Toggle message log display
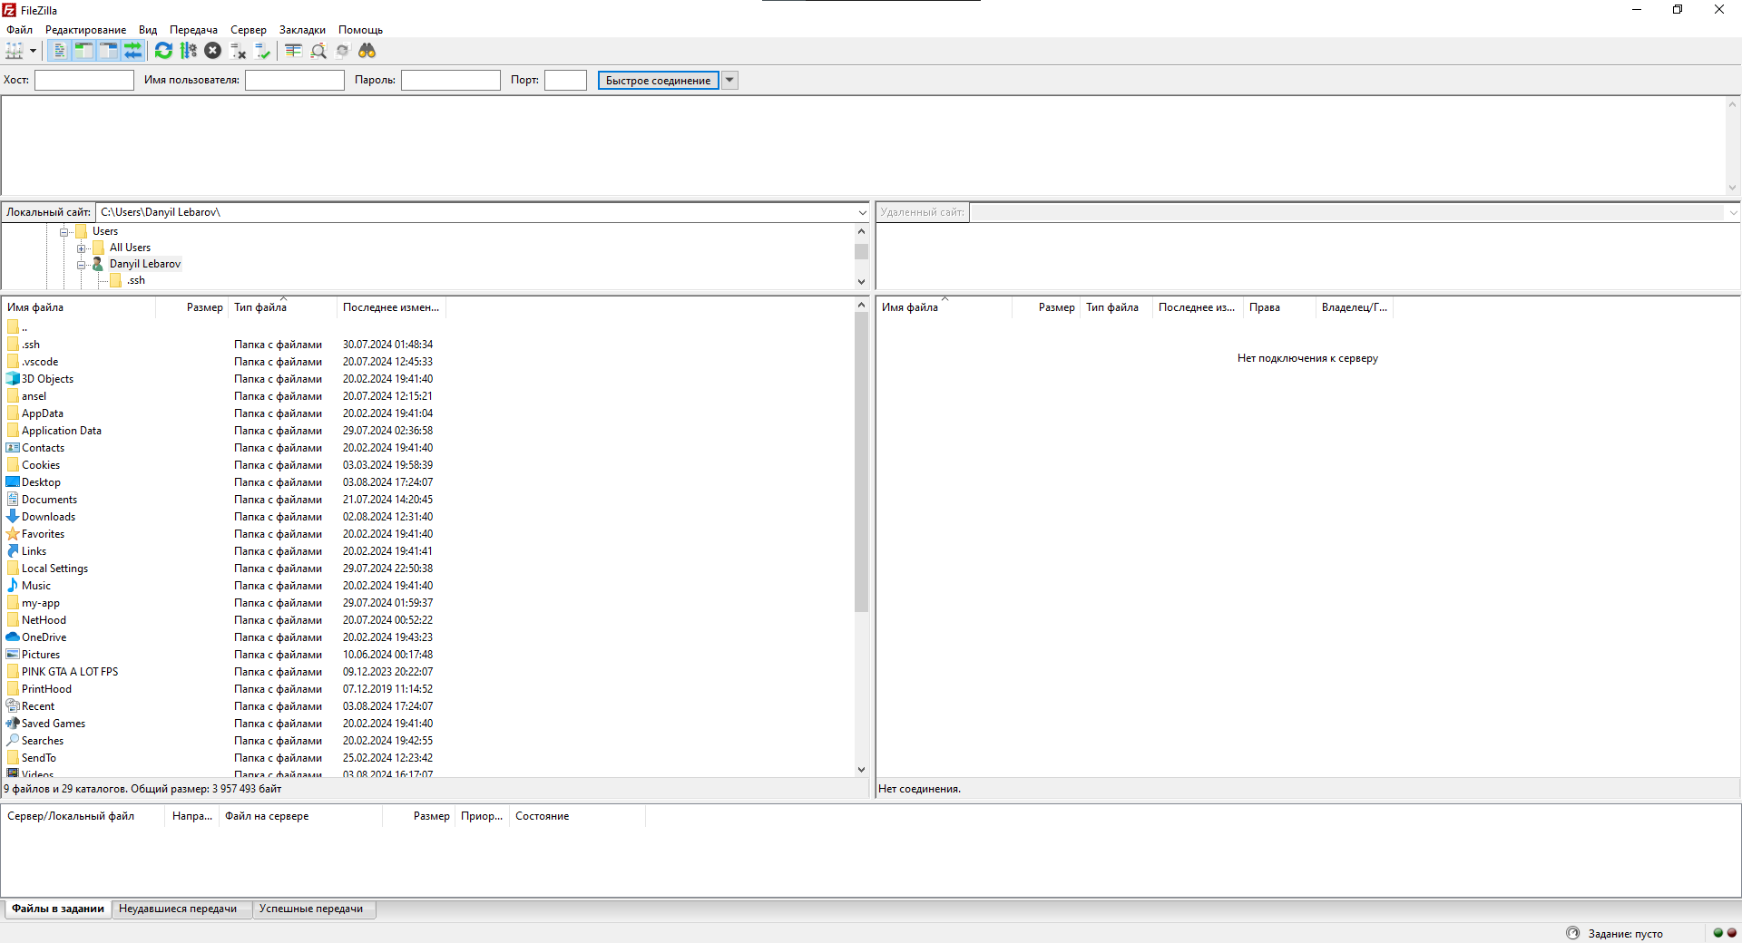1742x943 pixels. 59,51
